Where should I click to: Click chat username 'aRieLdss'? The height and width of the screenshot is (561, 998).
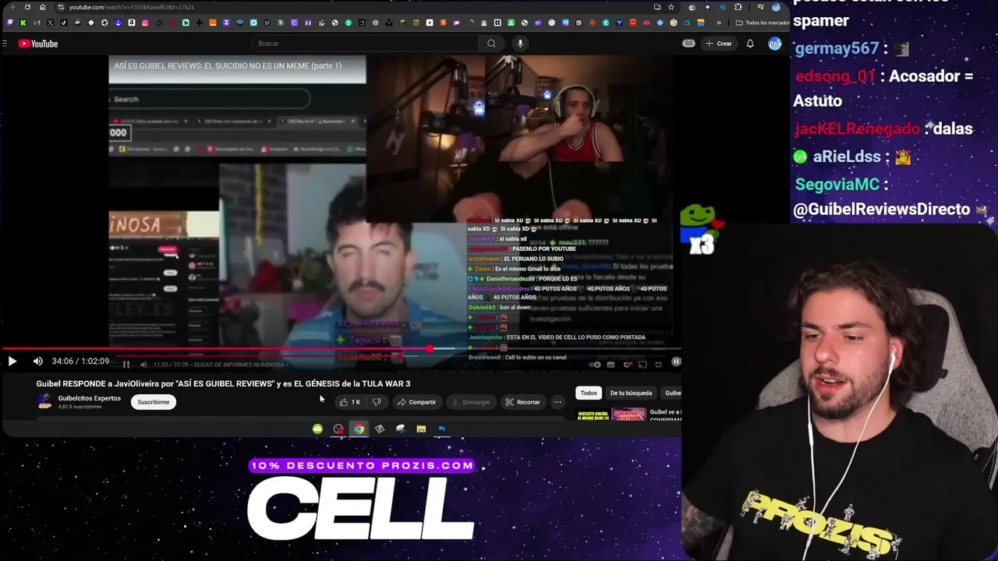point(847,157)
